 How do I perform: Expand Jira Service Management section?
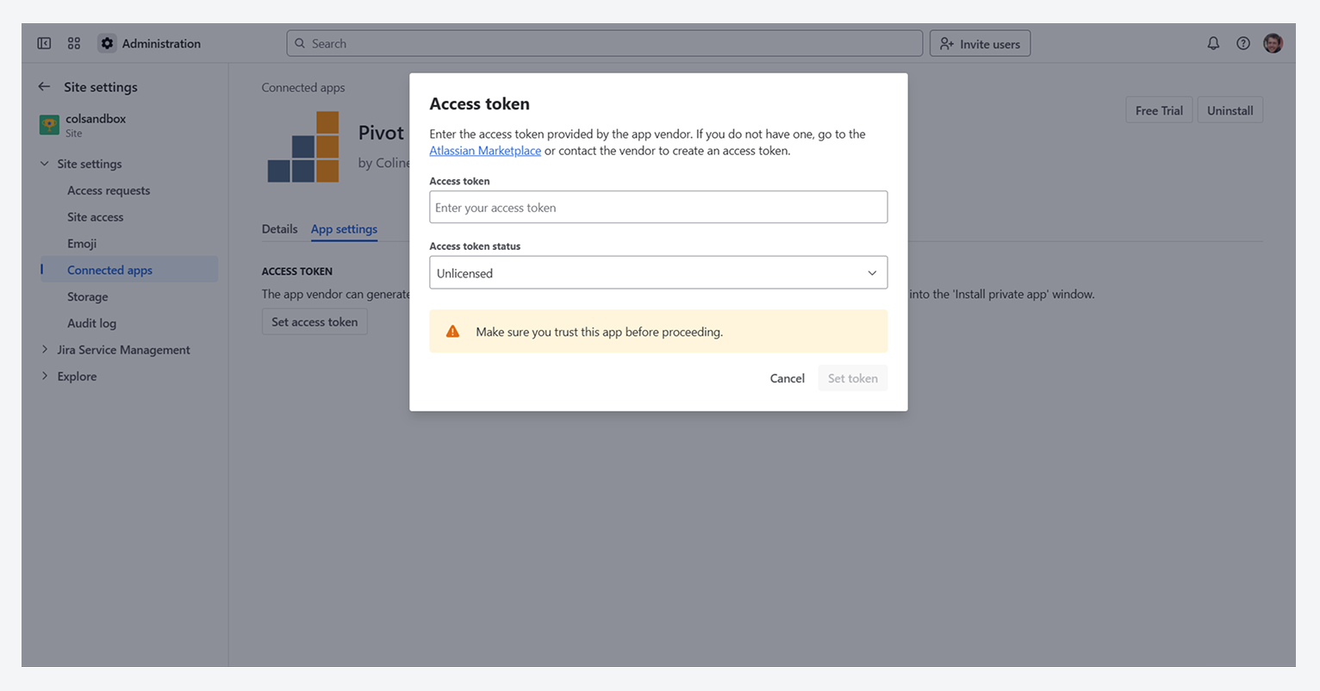(x=44, y=350)
